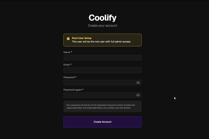Click the required asterisk beside Password again
Image resolution: width=209 pixels, height=139 pixels.
[83, 89]
